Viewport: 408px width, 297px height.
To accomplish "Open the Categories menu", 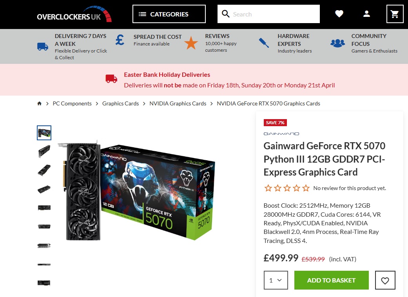I will click(169, 14).
